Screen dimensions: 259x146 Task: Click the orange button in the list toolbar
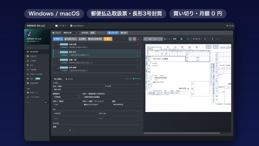(108, 39)
